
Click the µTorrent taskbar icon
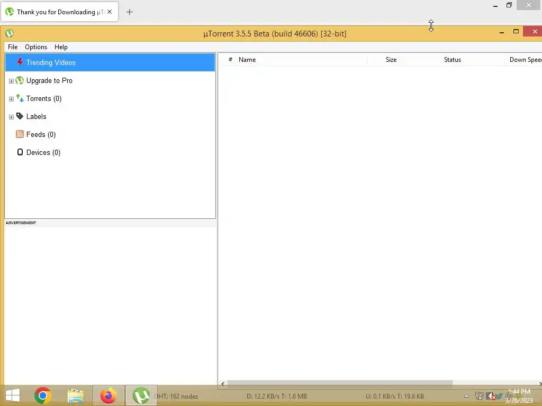point(141,395)
